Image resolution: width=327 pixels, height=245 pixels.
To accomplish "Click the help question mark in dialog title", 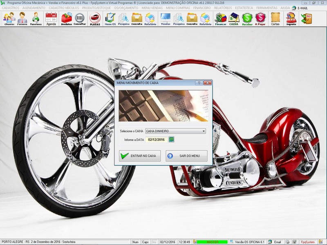I will [199, 83].
